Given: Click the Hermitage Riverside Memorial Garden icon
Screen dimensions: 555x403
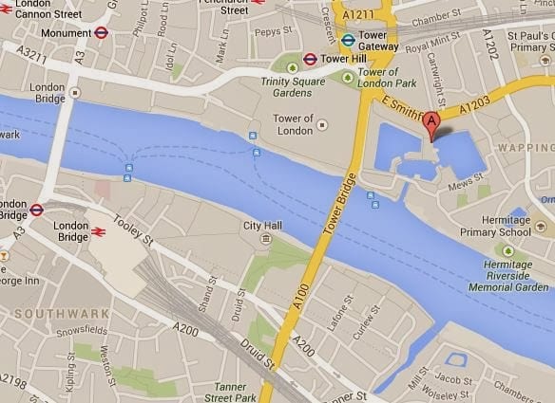Looking at the screenshot, I should click(508, 251).
